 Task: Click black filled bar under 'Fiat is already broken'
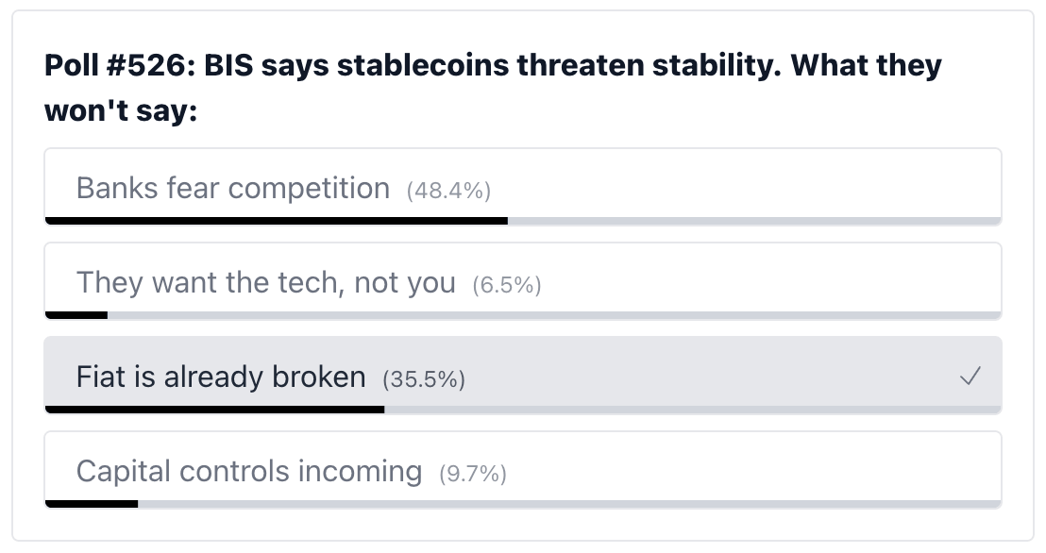pyautogui.click(x=214, y=410)
